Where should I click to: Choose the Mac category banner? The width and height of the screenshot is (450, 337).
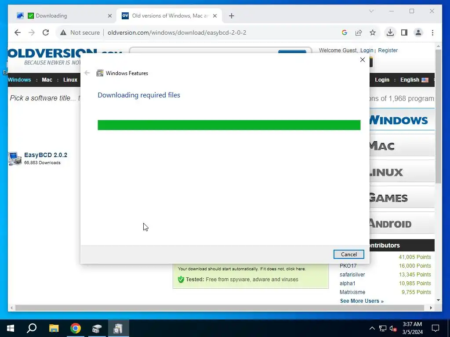tap(402, 146)
